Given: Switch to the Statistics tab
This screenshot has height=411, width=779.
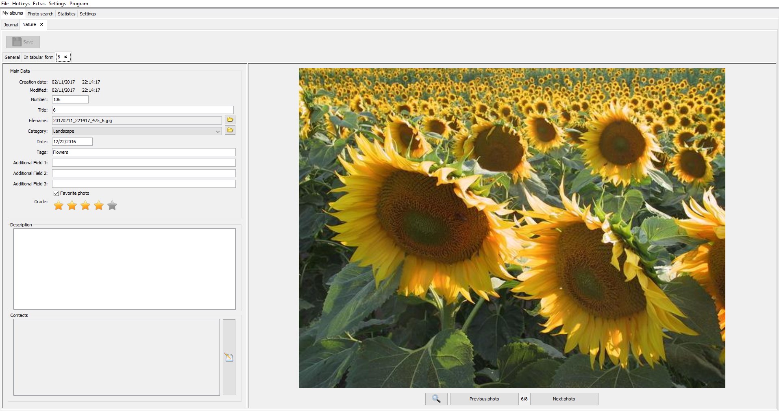Looking at the screenshot, I should 66,14.
